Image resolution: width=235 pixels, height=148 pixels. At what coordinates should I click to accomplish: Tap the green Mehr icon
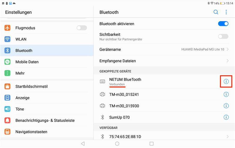[x=7, y=73]
